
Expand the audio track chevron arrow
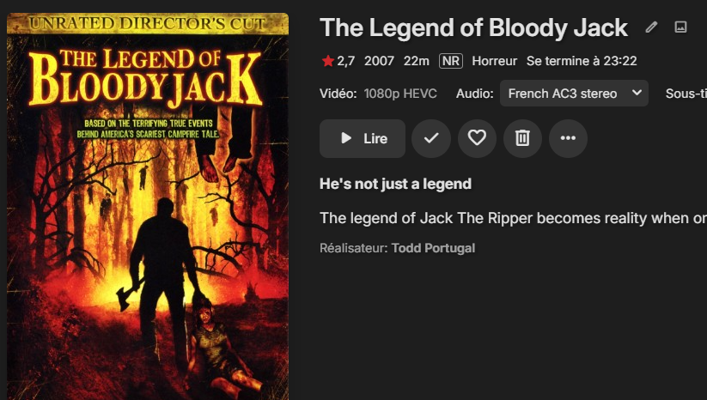(637, 93)
